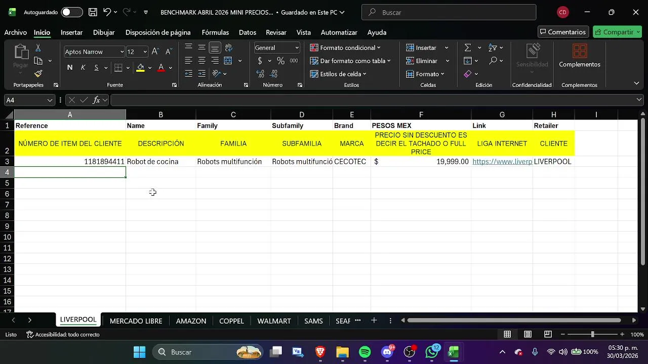648x364 pixels.
Task: Toggle Normal view in status bar
Action: tap(507, 334)
